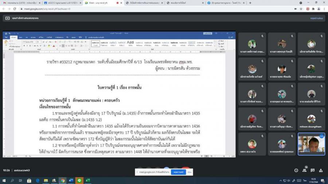Select the mitson doungtham participant tile
This screenshot has height=184, width=328.
pos(311,118)
